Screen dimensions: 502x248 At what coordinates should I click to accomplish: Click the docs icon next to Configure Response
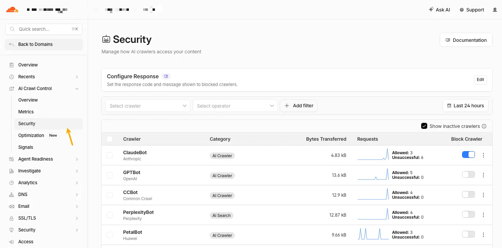[166, 76]
